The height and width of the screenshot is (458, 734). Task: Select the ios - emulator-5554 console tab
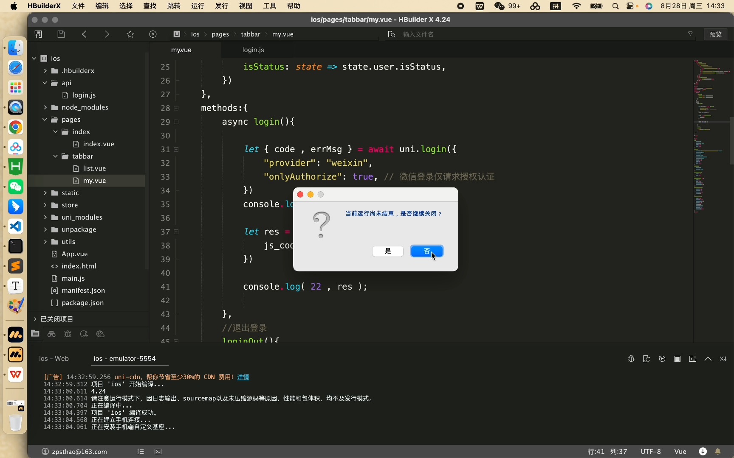125,358
